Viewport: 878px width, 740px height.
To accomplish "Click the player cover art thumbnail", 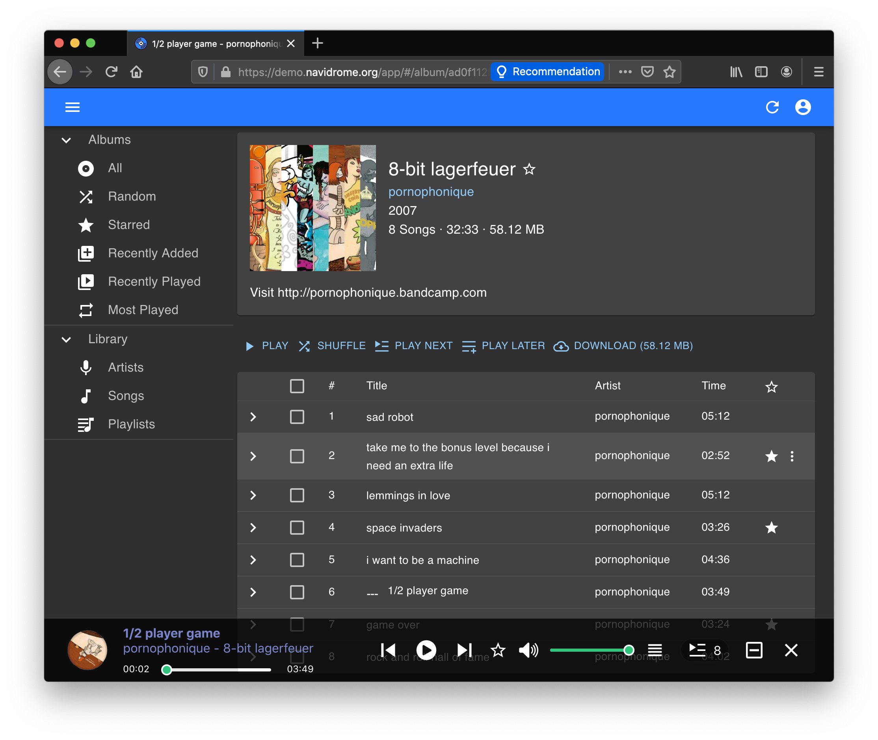I will click(x=87, y=650).
